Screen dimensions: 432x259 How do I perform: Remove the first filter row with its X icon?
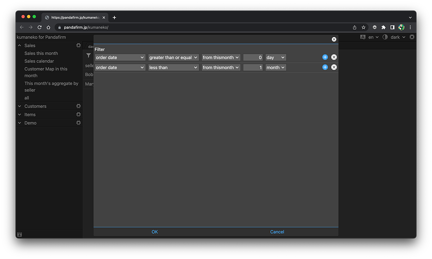(x=334, y=57)
